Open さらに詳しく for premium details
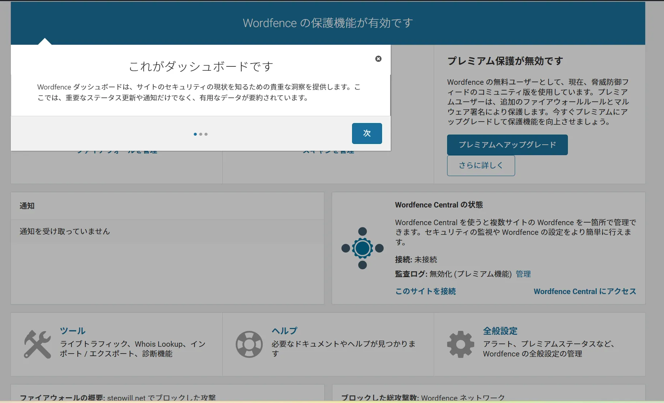The width and height of the screenshot is (664, 403). pos(480,165)
